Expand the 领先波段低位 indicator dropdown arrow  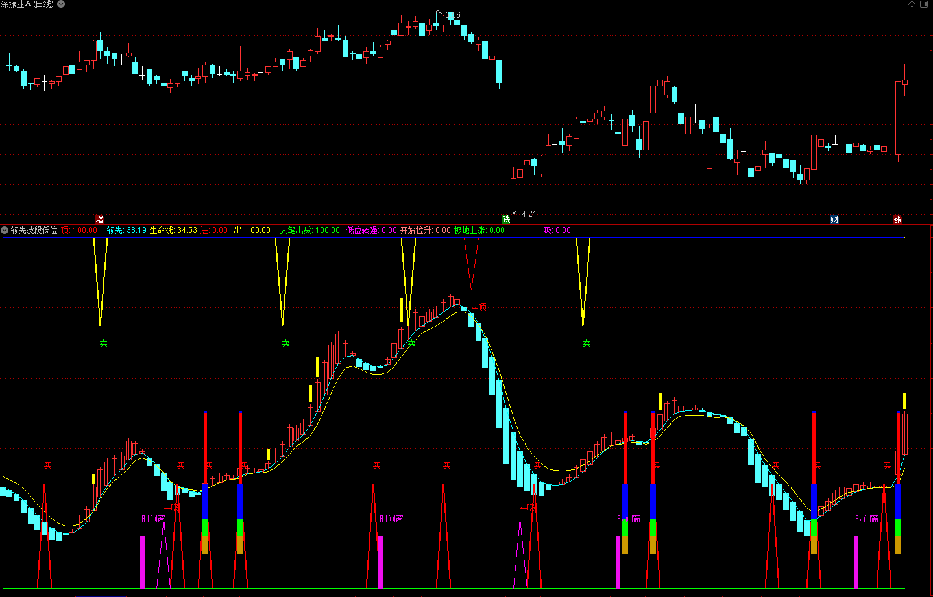click(x=5, y=230)
